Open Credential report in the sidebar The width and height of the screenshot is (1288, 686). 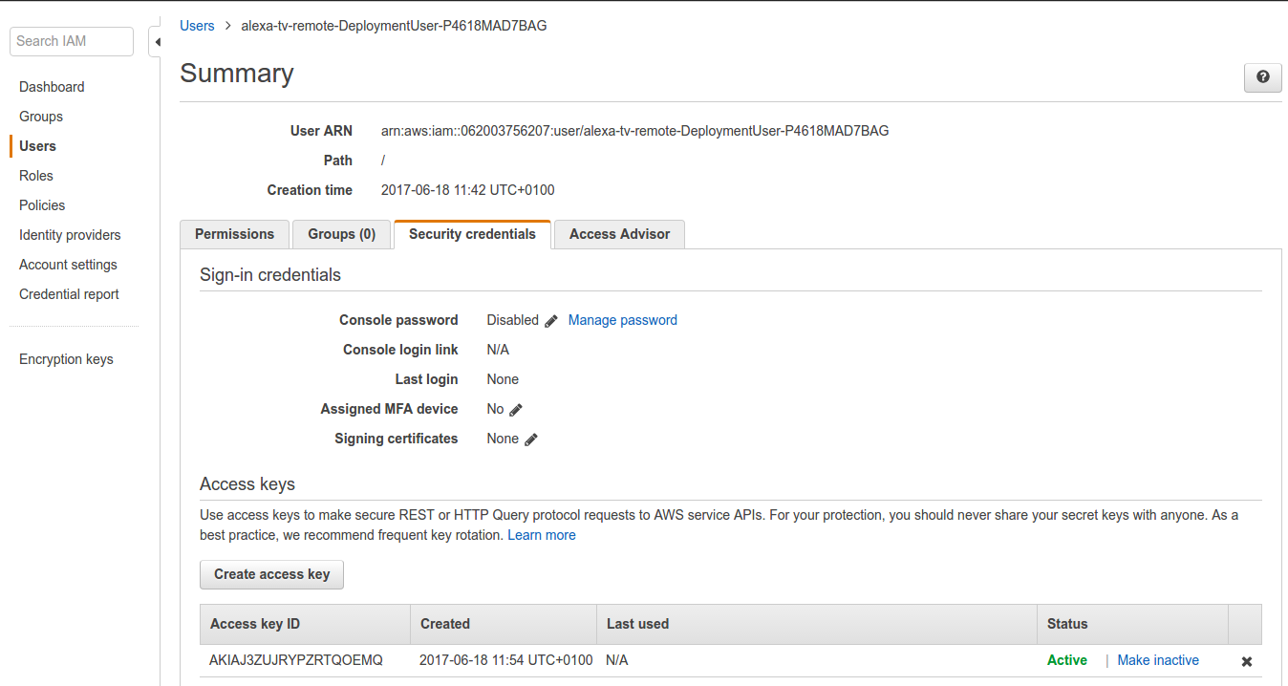coord(69,294)
